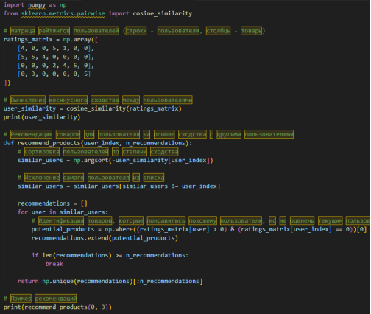371x314 pixels.
Task: Click the comment word 'Сортировка'
Action: 42,152
